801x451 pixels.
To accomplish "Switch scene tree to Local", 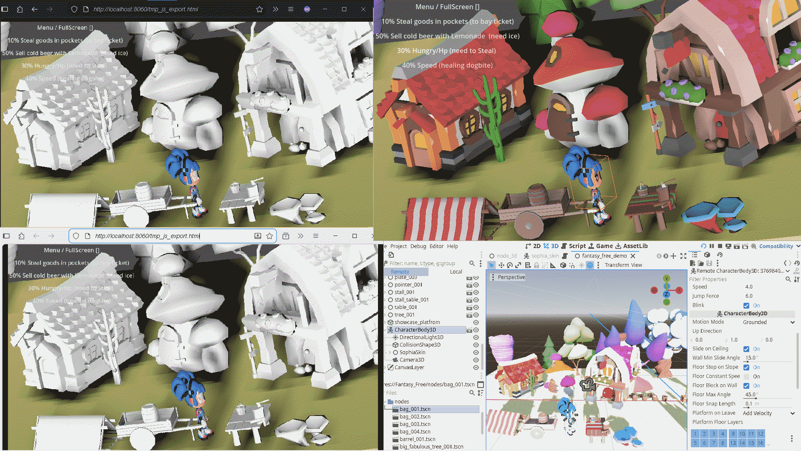I will pos(456,272).
